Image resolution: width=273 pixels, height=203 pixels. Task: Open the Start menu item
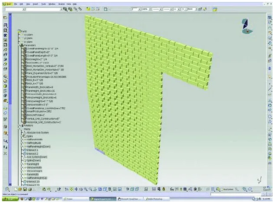(x=8, y=4)
